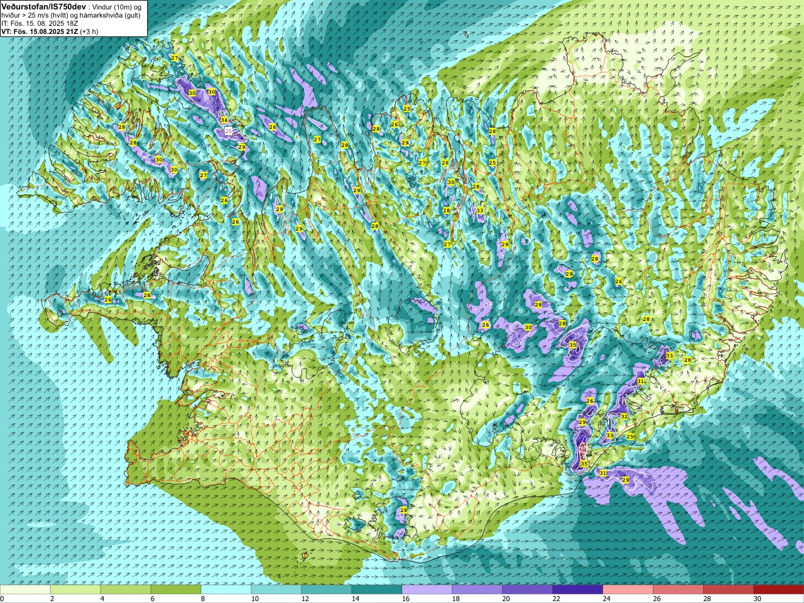Screen dimensions: 804x603
Task: Click the initial time line 'IT: Fös. 15. 08. 2025 18Z'
Action: pyautogui.click(x=40, y=23)
